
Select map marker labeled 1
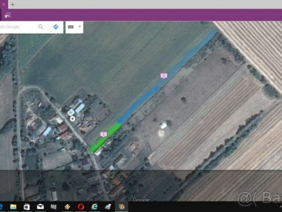104,134
